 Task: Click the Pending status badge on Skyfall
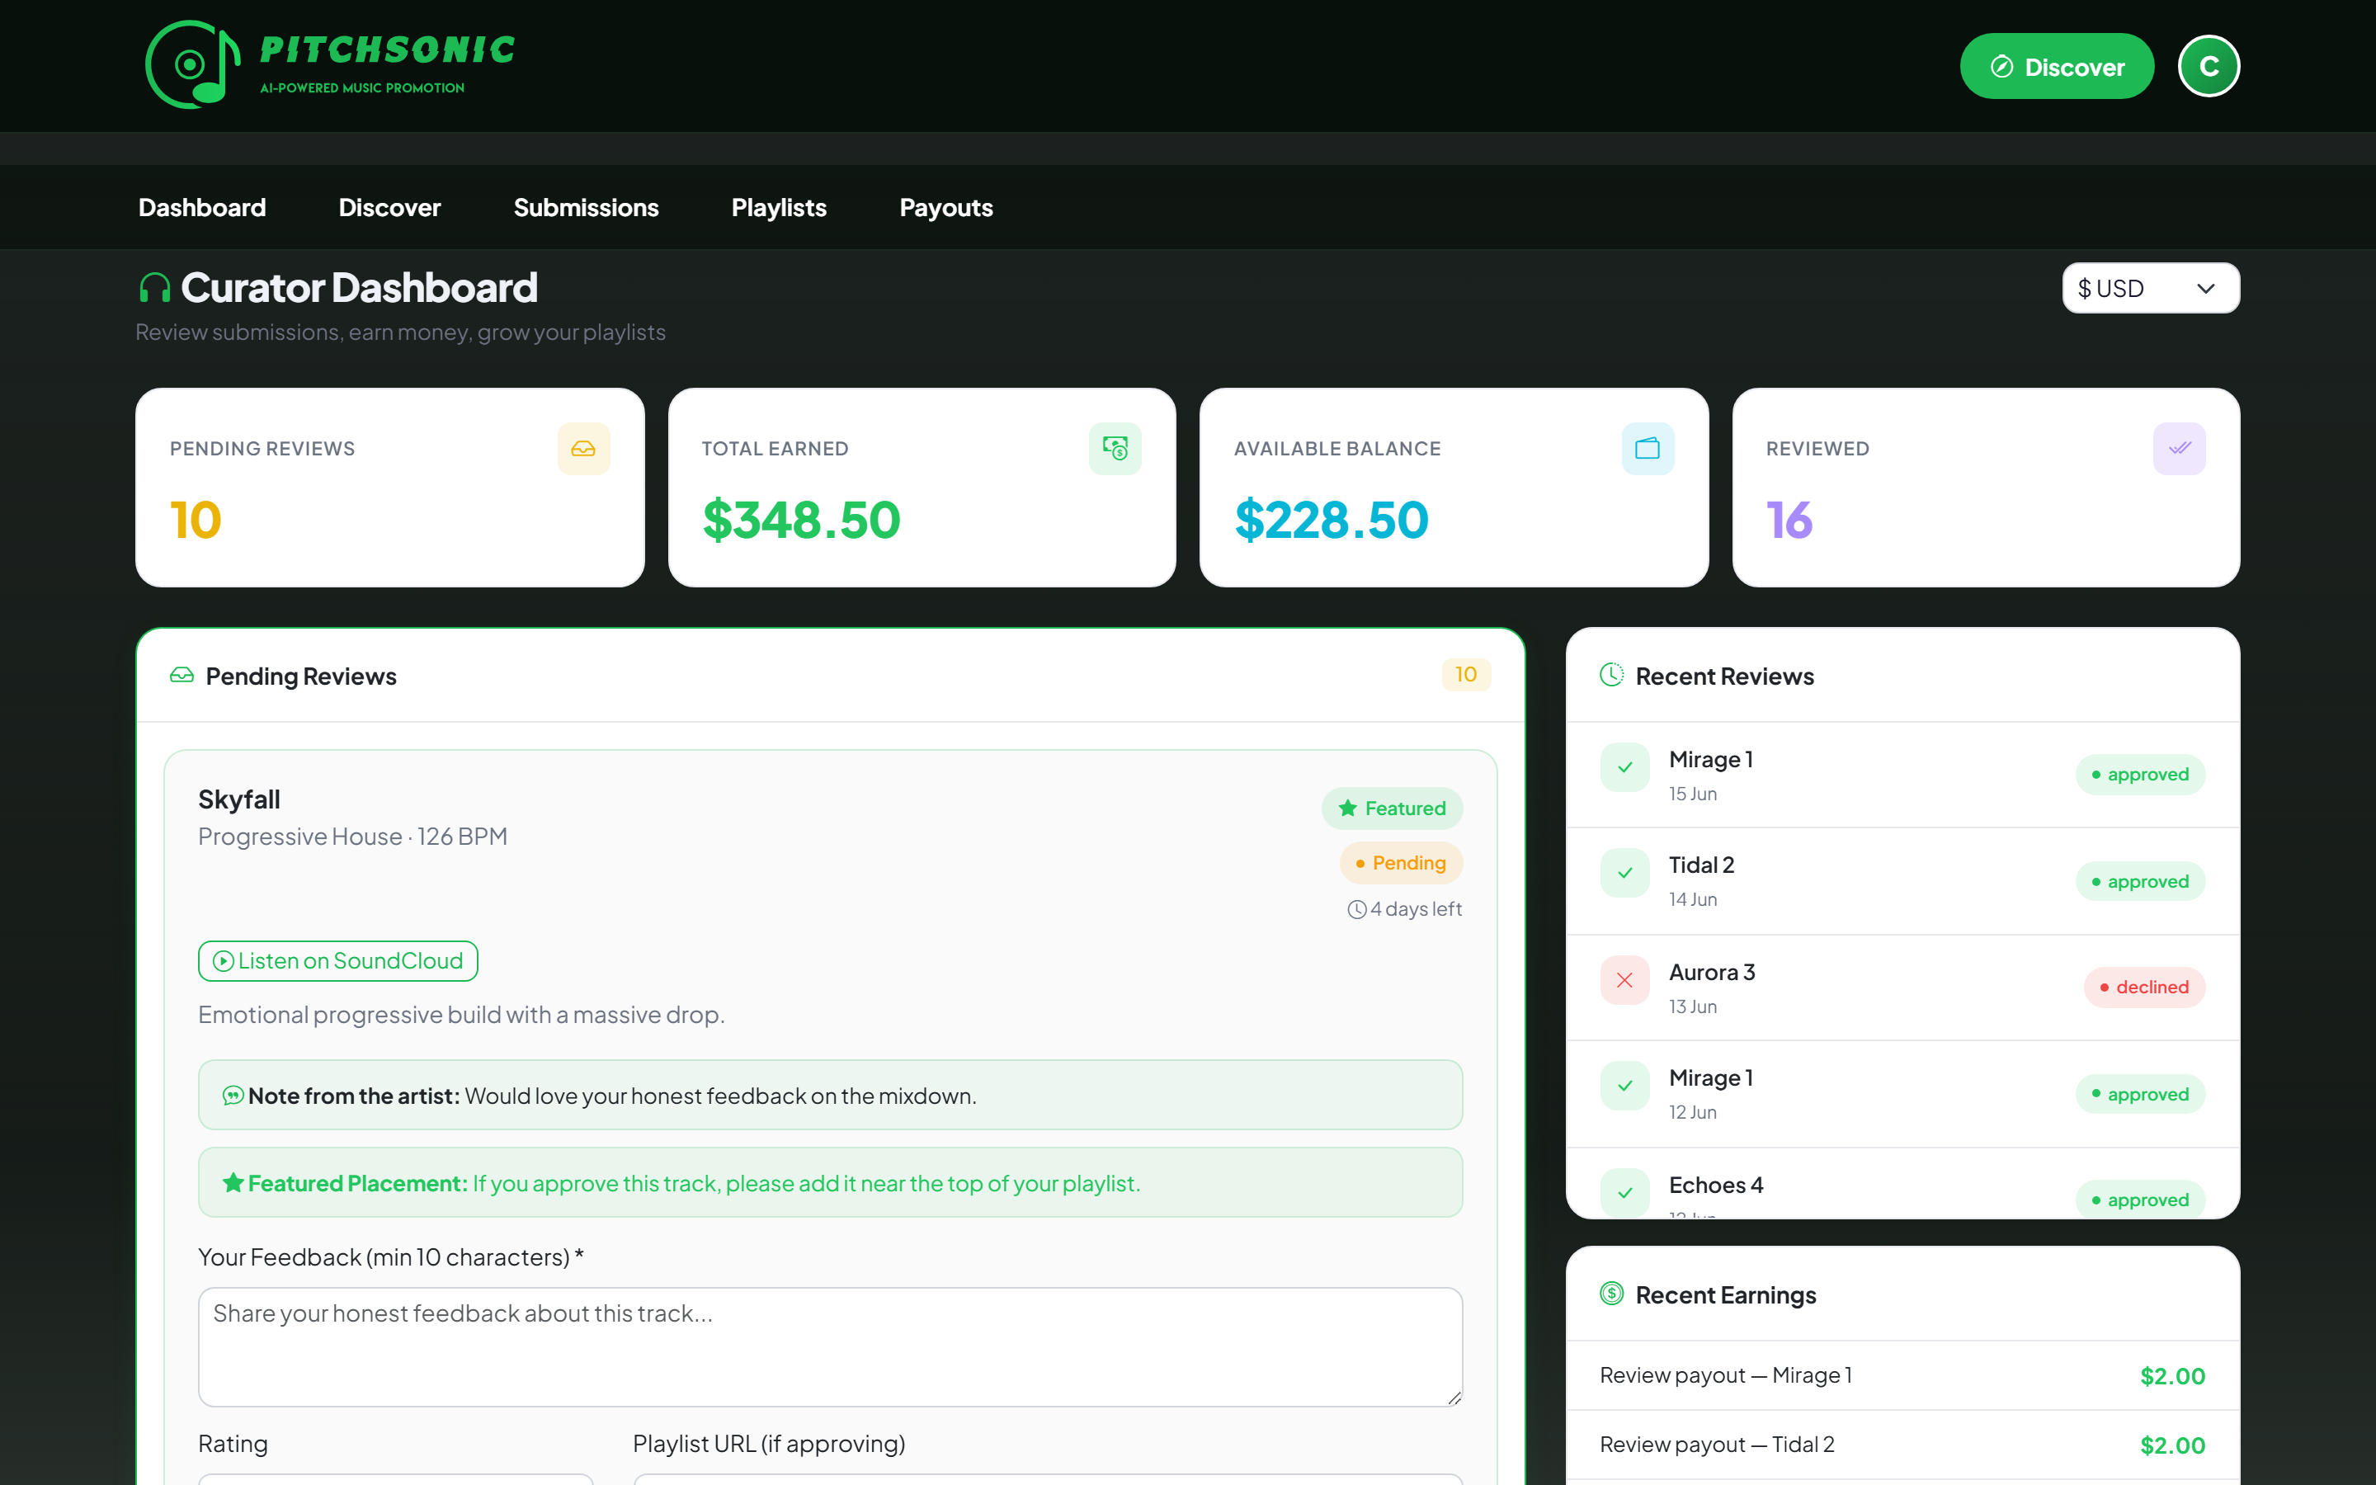tap(1401, 863)
